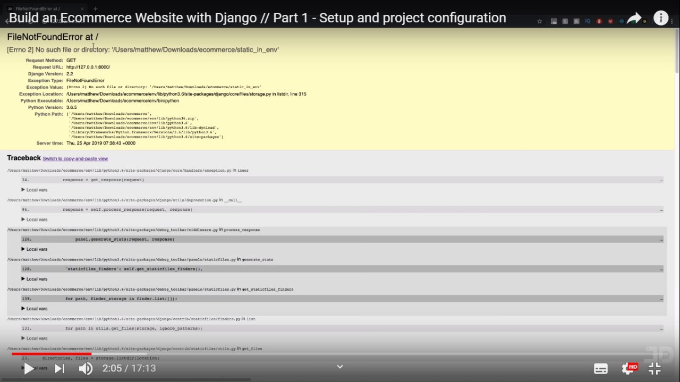Click the django/core/handlers/exception.py file path
Screen dimensions: 680x382
pos(119,171)
